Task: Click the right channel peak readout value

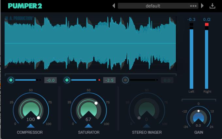Action: click(207, 20)
